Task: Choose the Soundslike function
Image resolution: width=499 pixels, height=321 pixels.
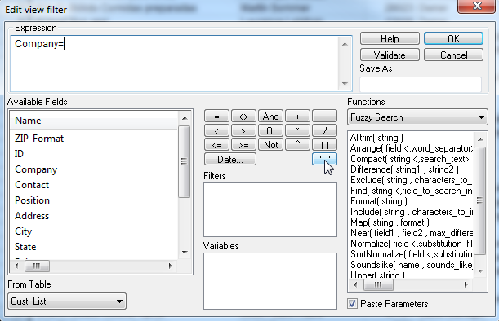Action: coord(411,265)
